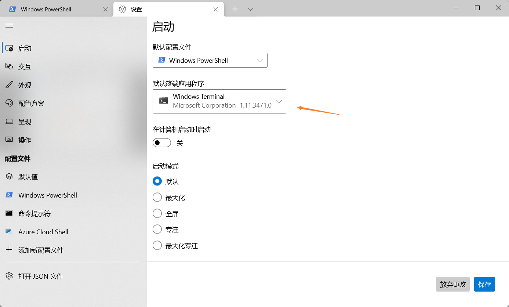Toggle 在计算机启动时启动 switch on
Viewport: 509px width, 307px height.
162,142
